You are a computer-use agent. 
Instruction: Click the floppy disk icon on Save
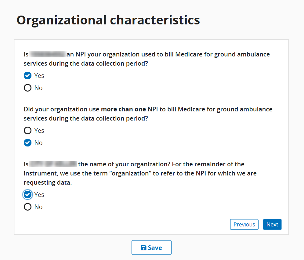144,248
